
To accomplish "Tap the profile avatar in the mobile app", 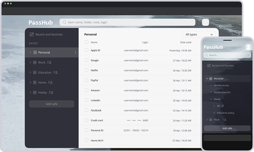I will [248, 47].
